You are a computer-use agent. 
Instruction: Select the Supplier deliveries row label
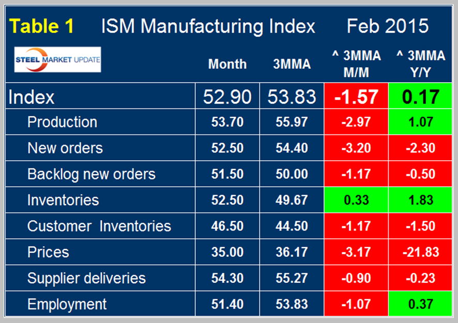(86, 278)
